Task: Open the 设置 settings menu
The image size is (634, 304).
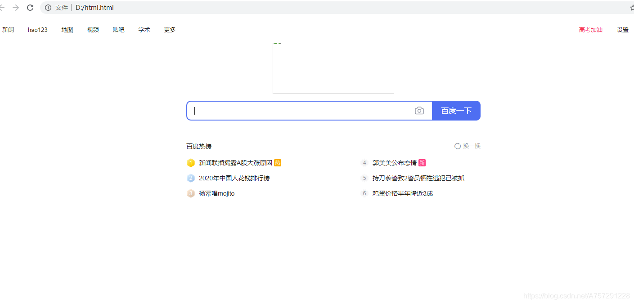Action: (x=623, y=30)
